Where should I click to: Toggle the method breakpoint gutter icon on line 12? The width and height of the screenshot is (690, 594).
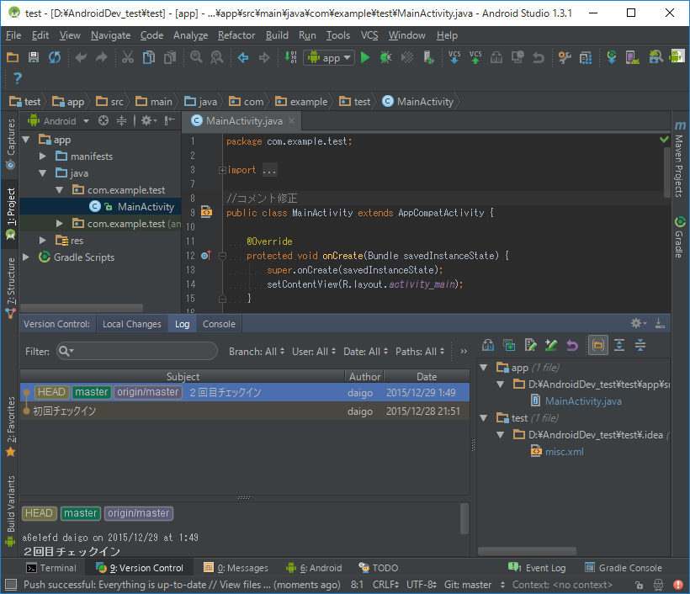point(205,255)
